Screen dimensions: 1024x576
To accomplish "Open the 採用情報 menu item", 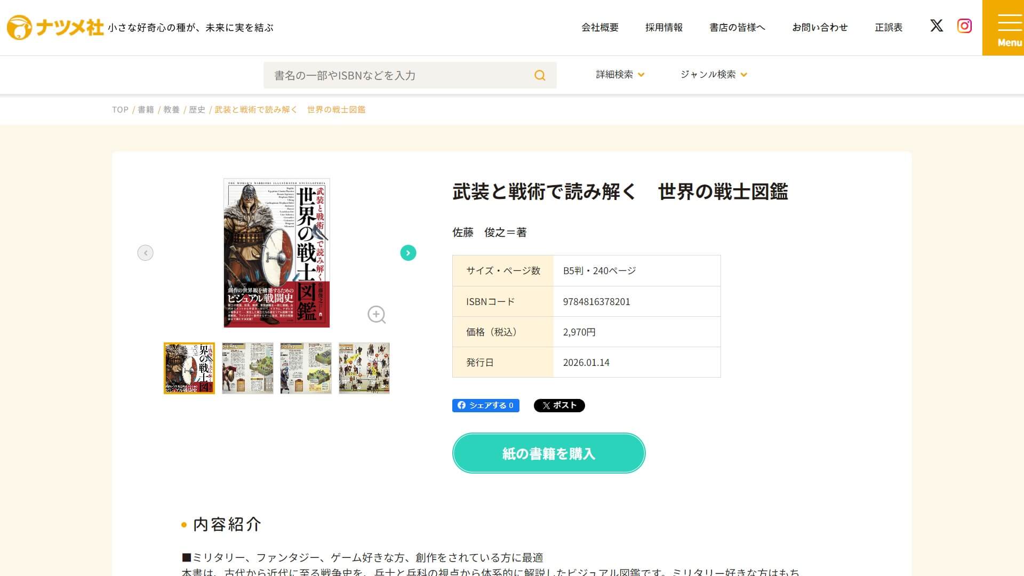I will tap(664, 28).
